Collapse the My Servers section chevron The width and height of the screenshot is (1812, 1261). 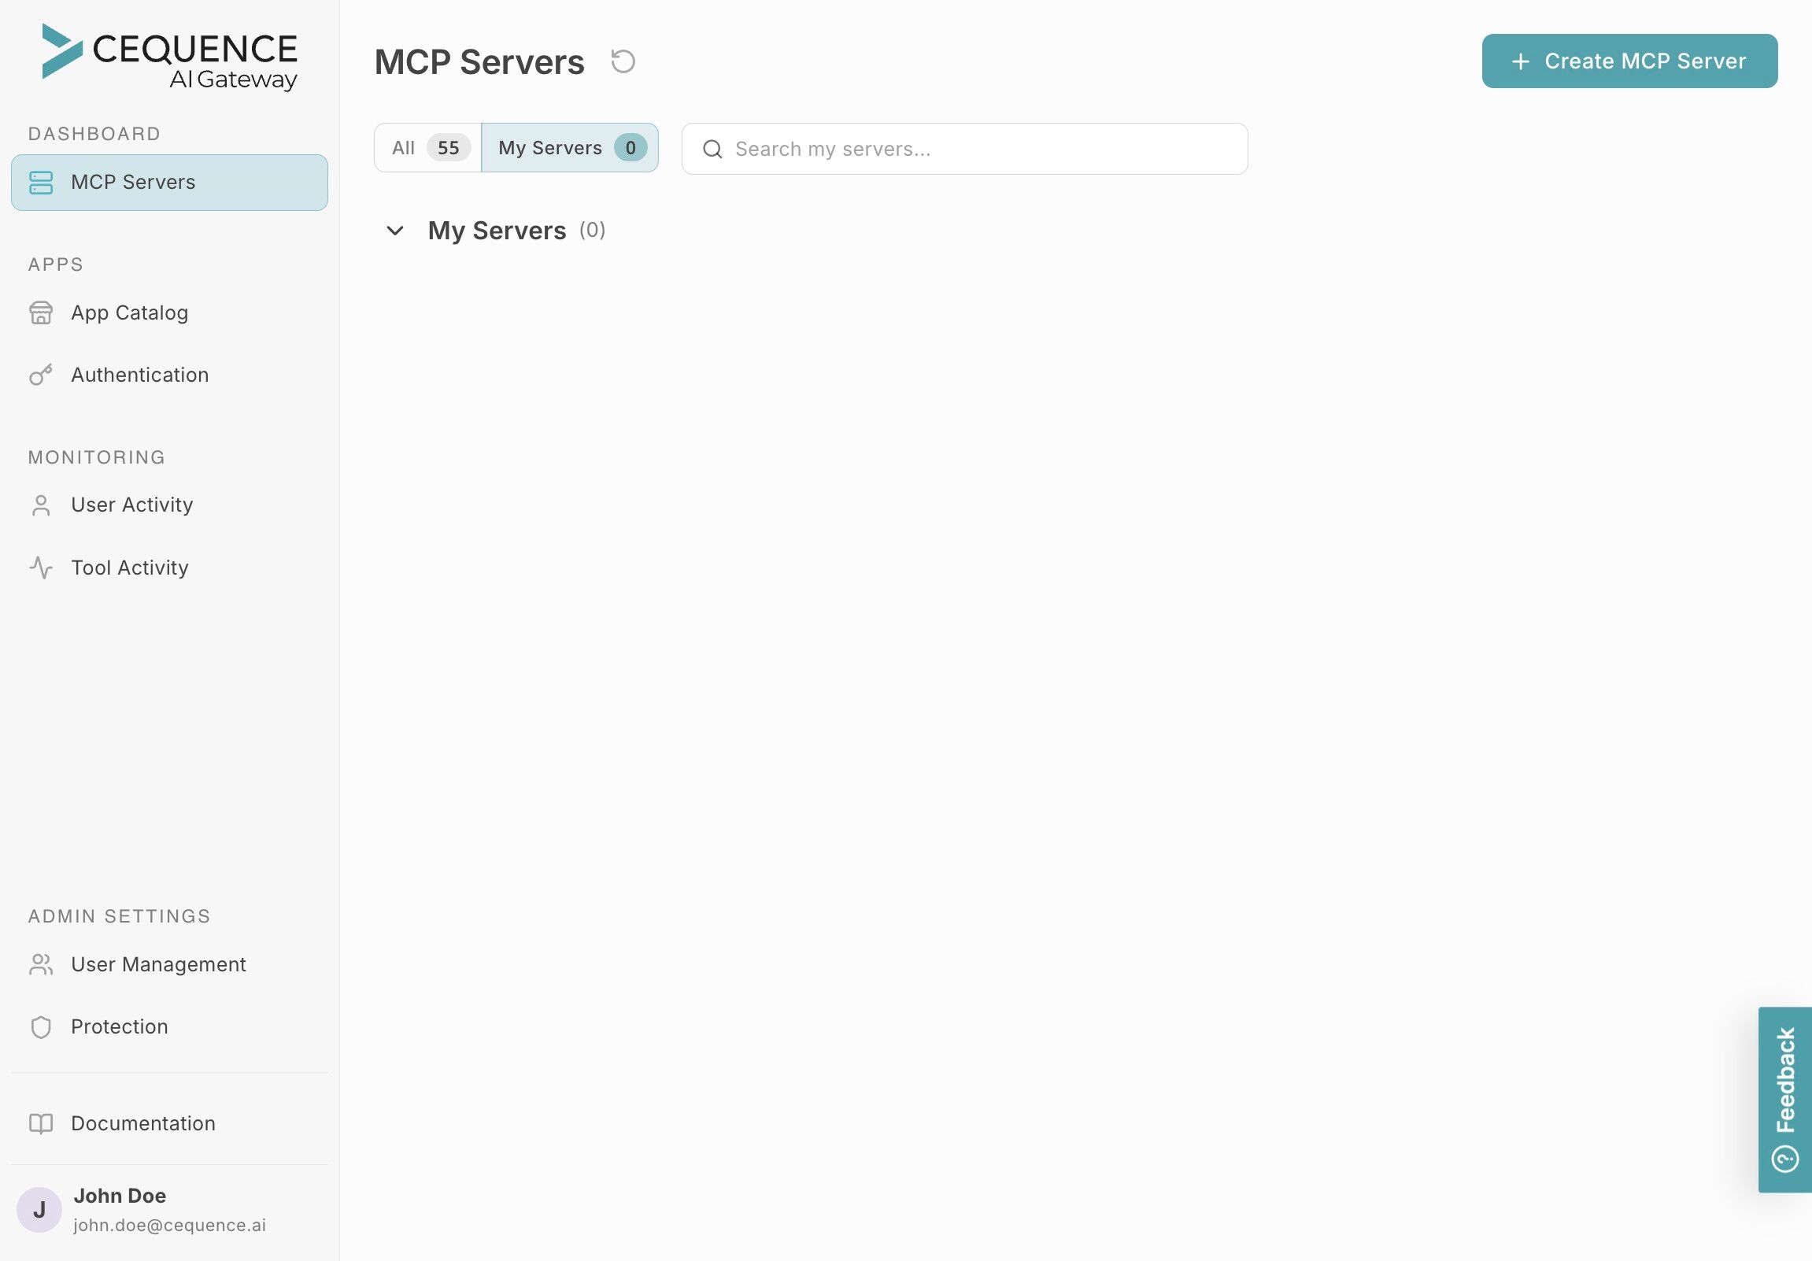[x=394, y=231]
